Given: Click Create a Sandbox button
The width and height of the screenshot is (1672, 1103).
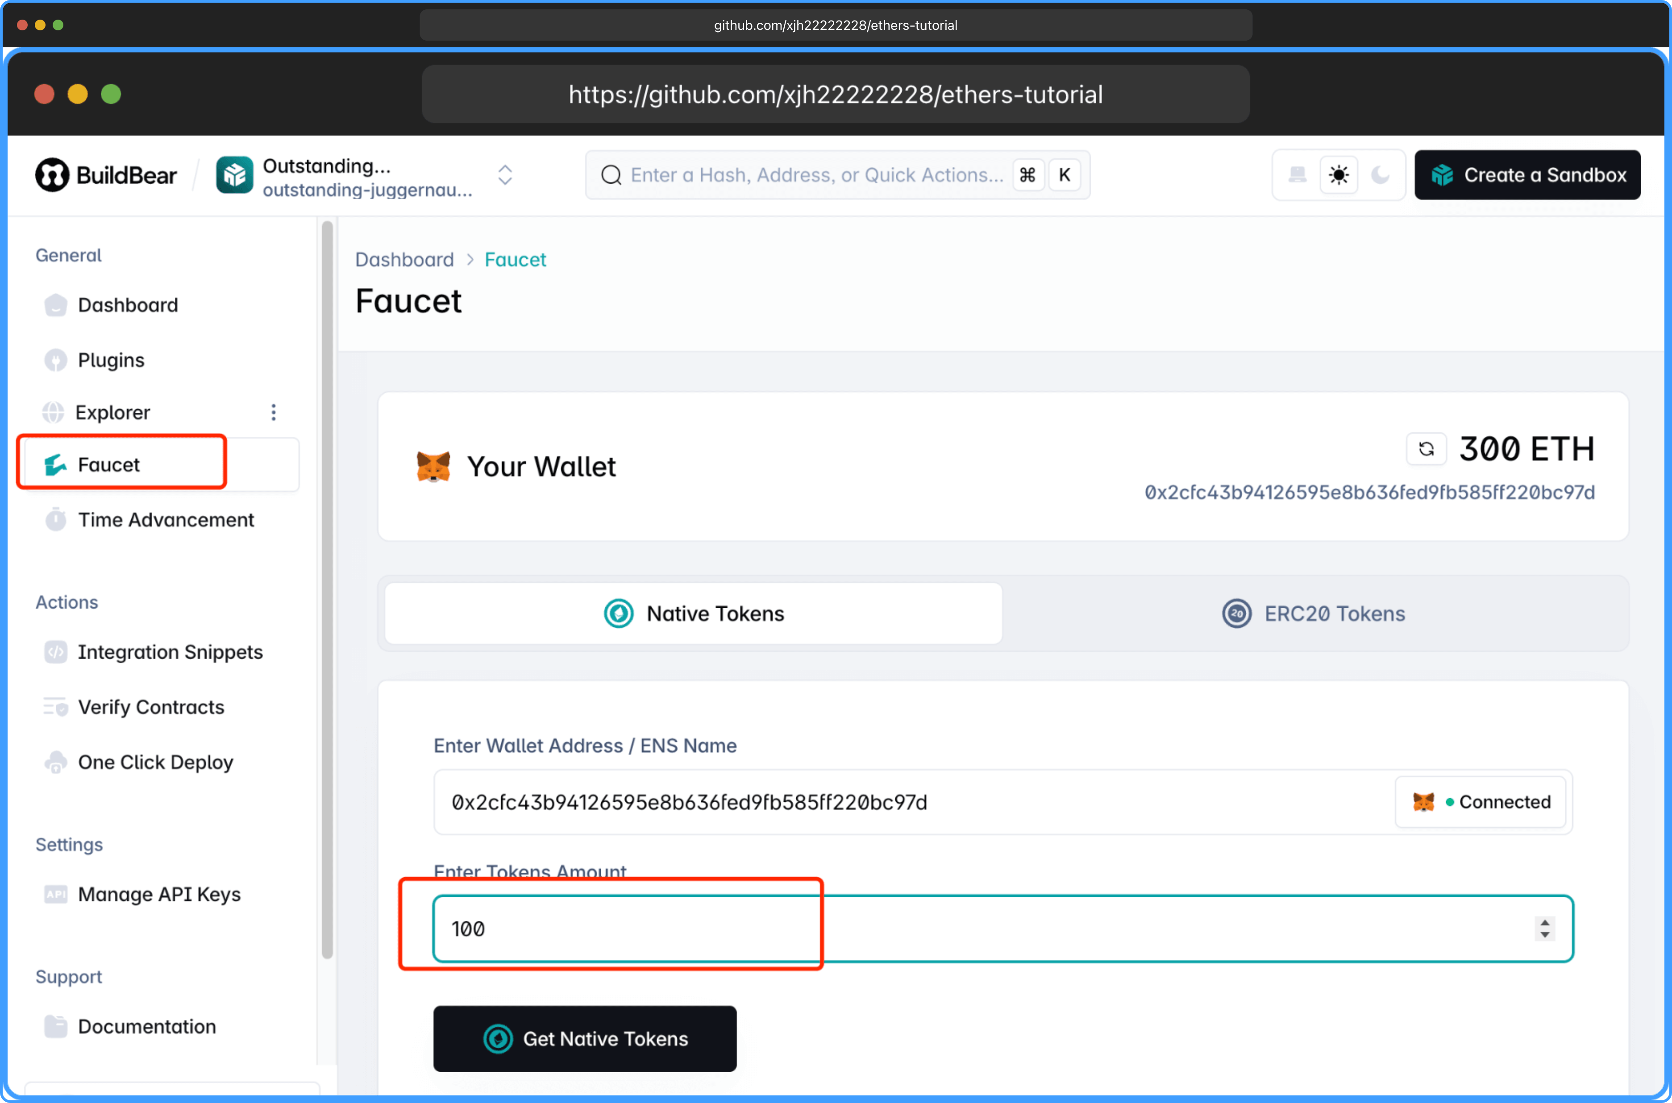Looking at the screenshot, I should [x=1527, y=175].
